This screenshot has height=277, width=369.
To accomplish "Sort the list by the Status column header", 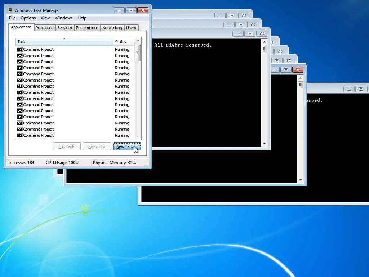I will (124, 42).
